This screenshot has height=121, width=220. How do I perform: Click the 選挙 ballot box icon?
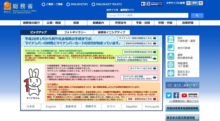point(170,56)
